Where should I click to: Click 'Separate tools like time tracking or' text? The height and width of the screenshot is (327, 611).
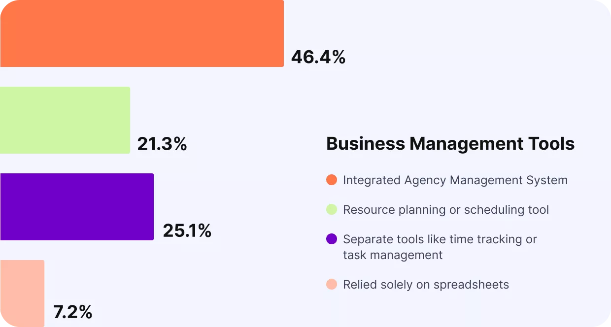pyautogui.click(x=440, y=239)
